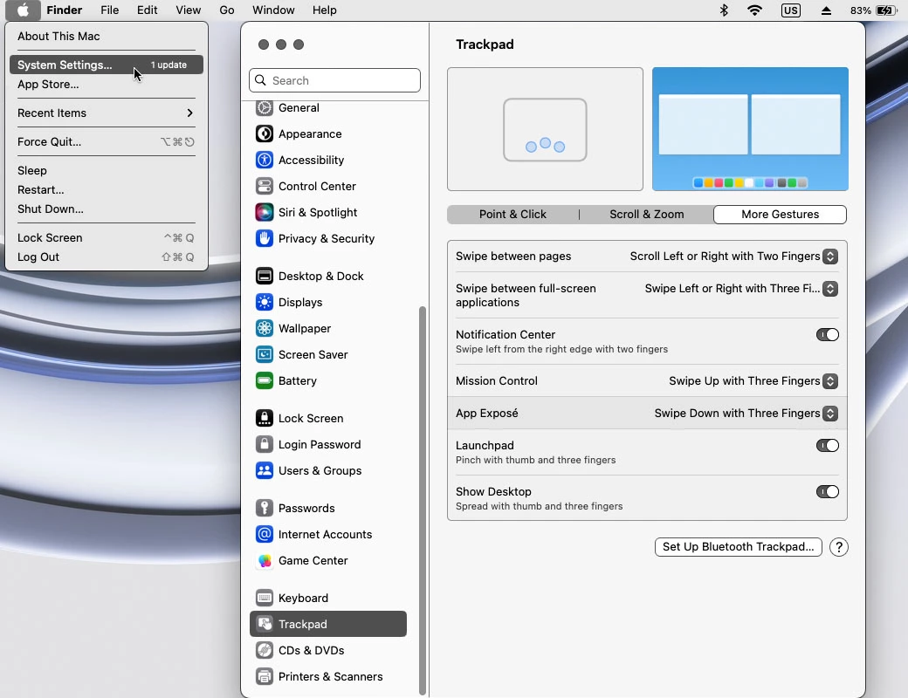Toggle the Launchpad pinch gesture switch
Viewport: 908px width, 698px height.
[x=828, y=445]
